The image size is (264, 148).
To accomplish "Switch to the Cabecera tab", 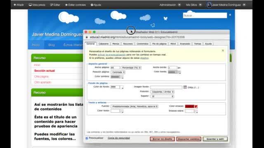I will pyautogui.click(x=104, y=44).
